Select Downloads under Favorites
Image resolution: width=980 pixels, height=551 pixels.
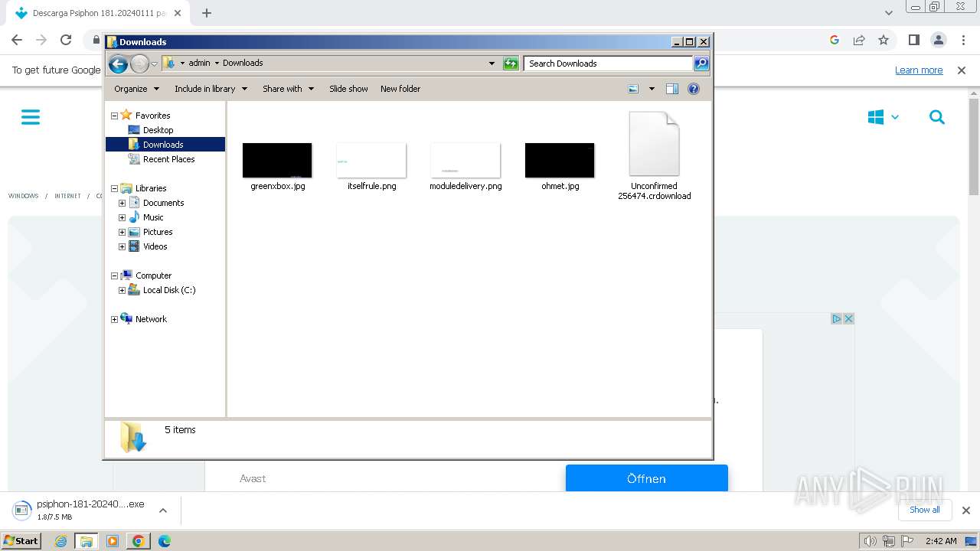pos(162,145)
